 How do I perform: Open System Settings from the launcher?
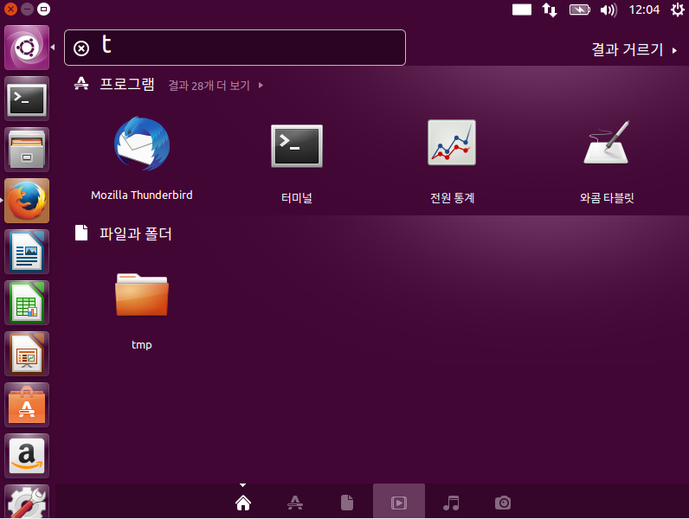point(27,502)
